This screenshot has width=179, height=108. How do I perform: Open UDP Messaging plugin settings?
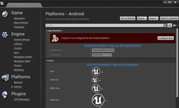(x=21, y=99)
